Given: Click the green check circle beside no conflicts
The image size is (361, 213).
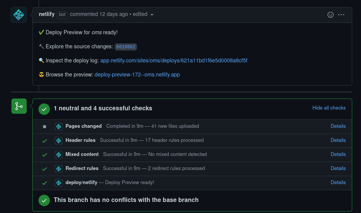Looking at the screenshot, I should pyautogui.click(x=44, y=200).
